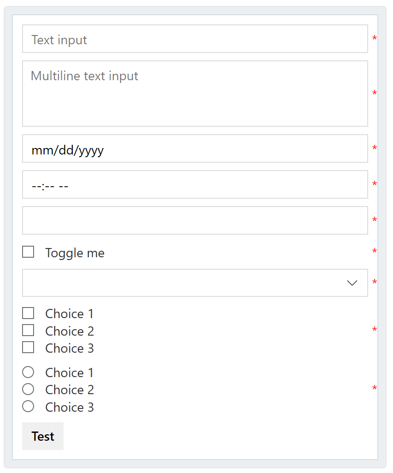Click the asterisk beside the checkbox group
The width and height of the screenshot is (393, 473).
(x=375, y=329)
